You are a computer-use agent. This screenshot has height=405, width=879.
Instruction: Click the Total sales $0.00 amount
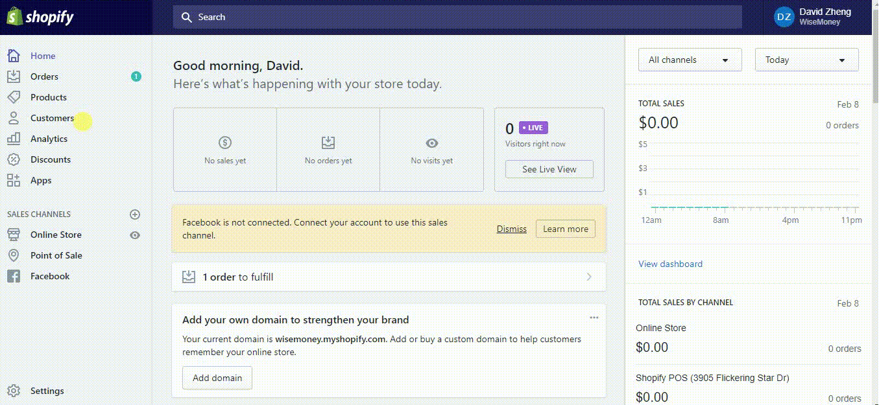pyautogui.click(x=658, y=122)
